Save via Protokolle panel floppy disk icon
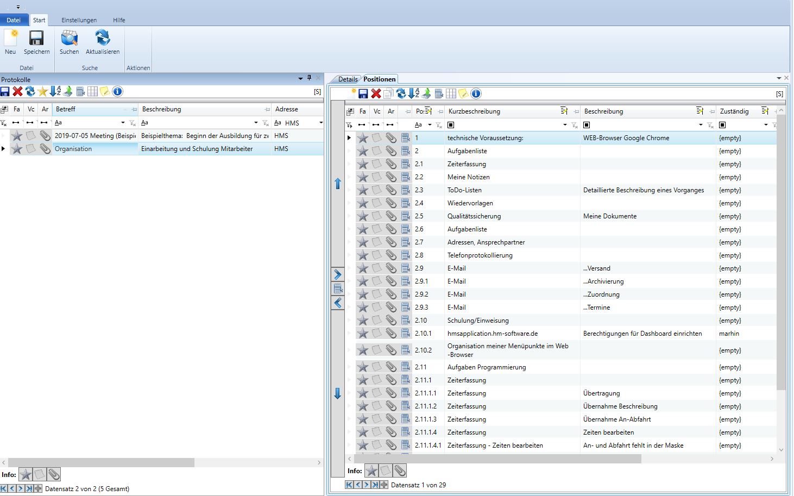This screenshot has height=496, width=794. pyautogui.click(x=5, y=91)
